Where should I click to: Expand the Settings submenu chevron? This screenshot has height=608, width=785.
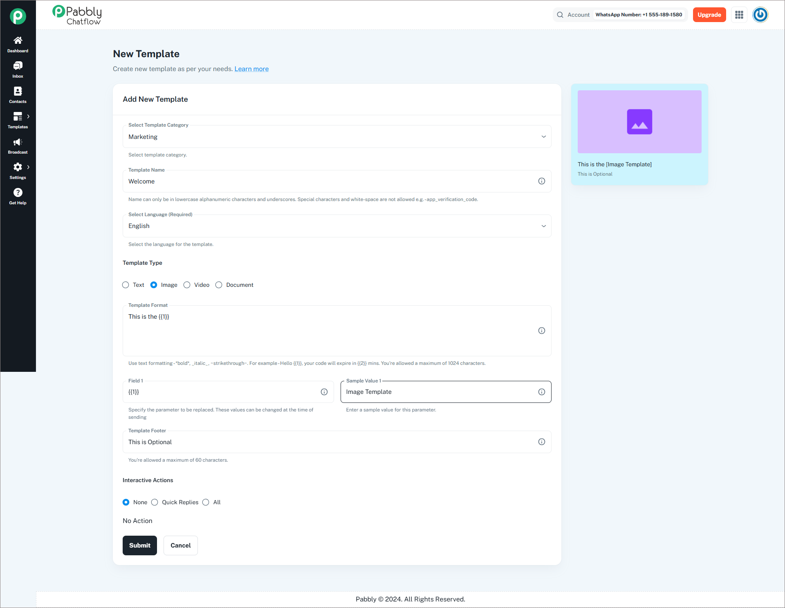(28, 167)
